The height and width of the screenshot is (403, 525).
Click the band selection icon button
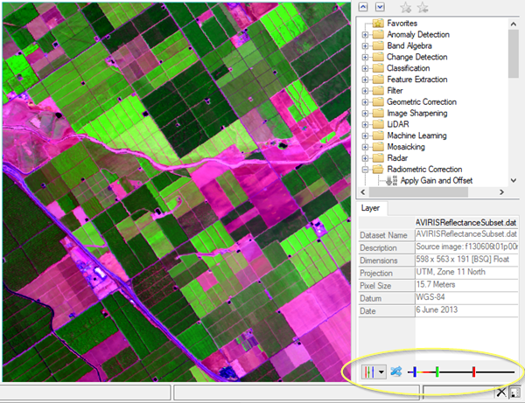pyautogui.click(x=367, y=372)
